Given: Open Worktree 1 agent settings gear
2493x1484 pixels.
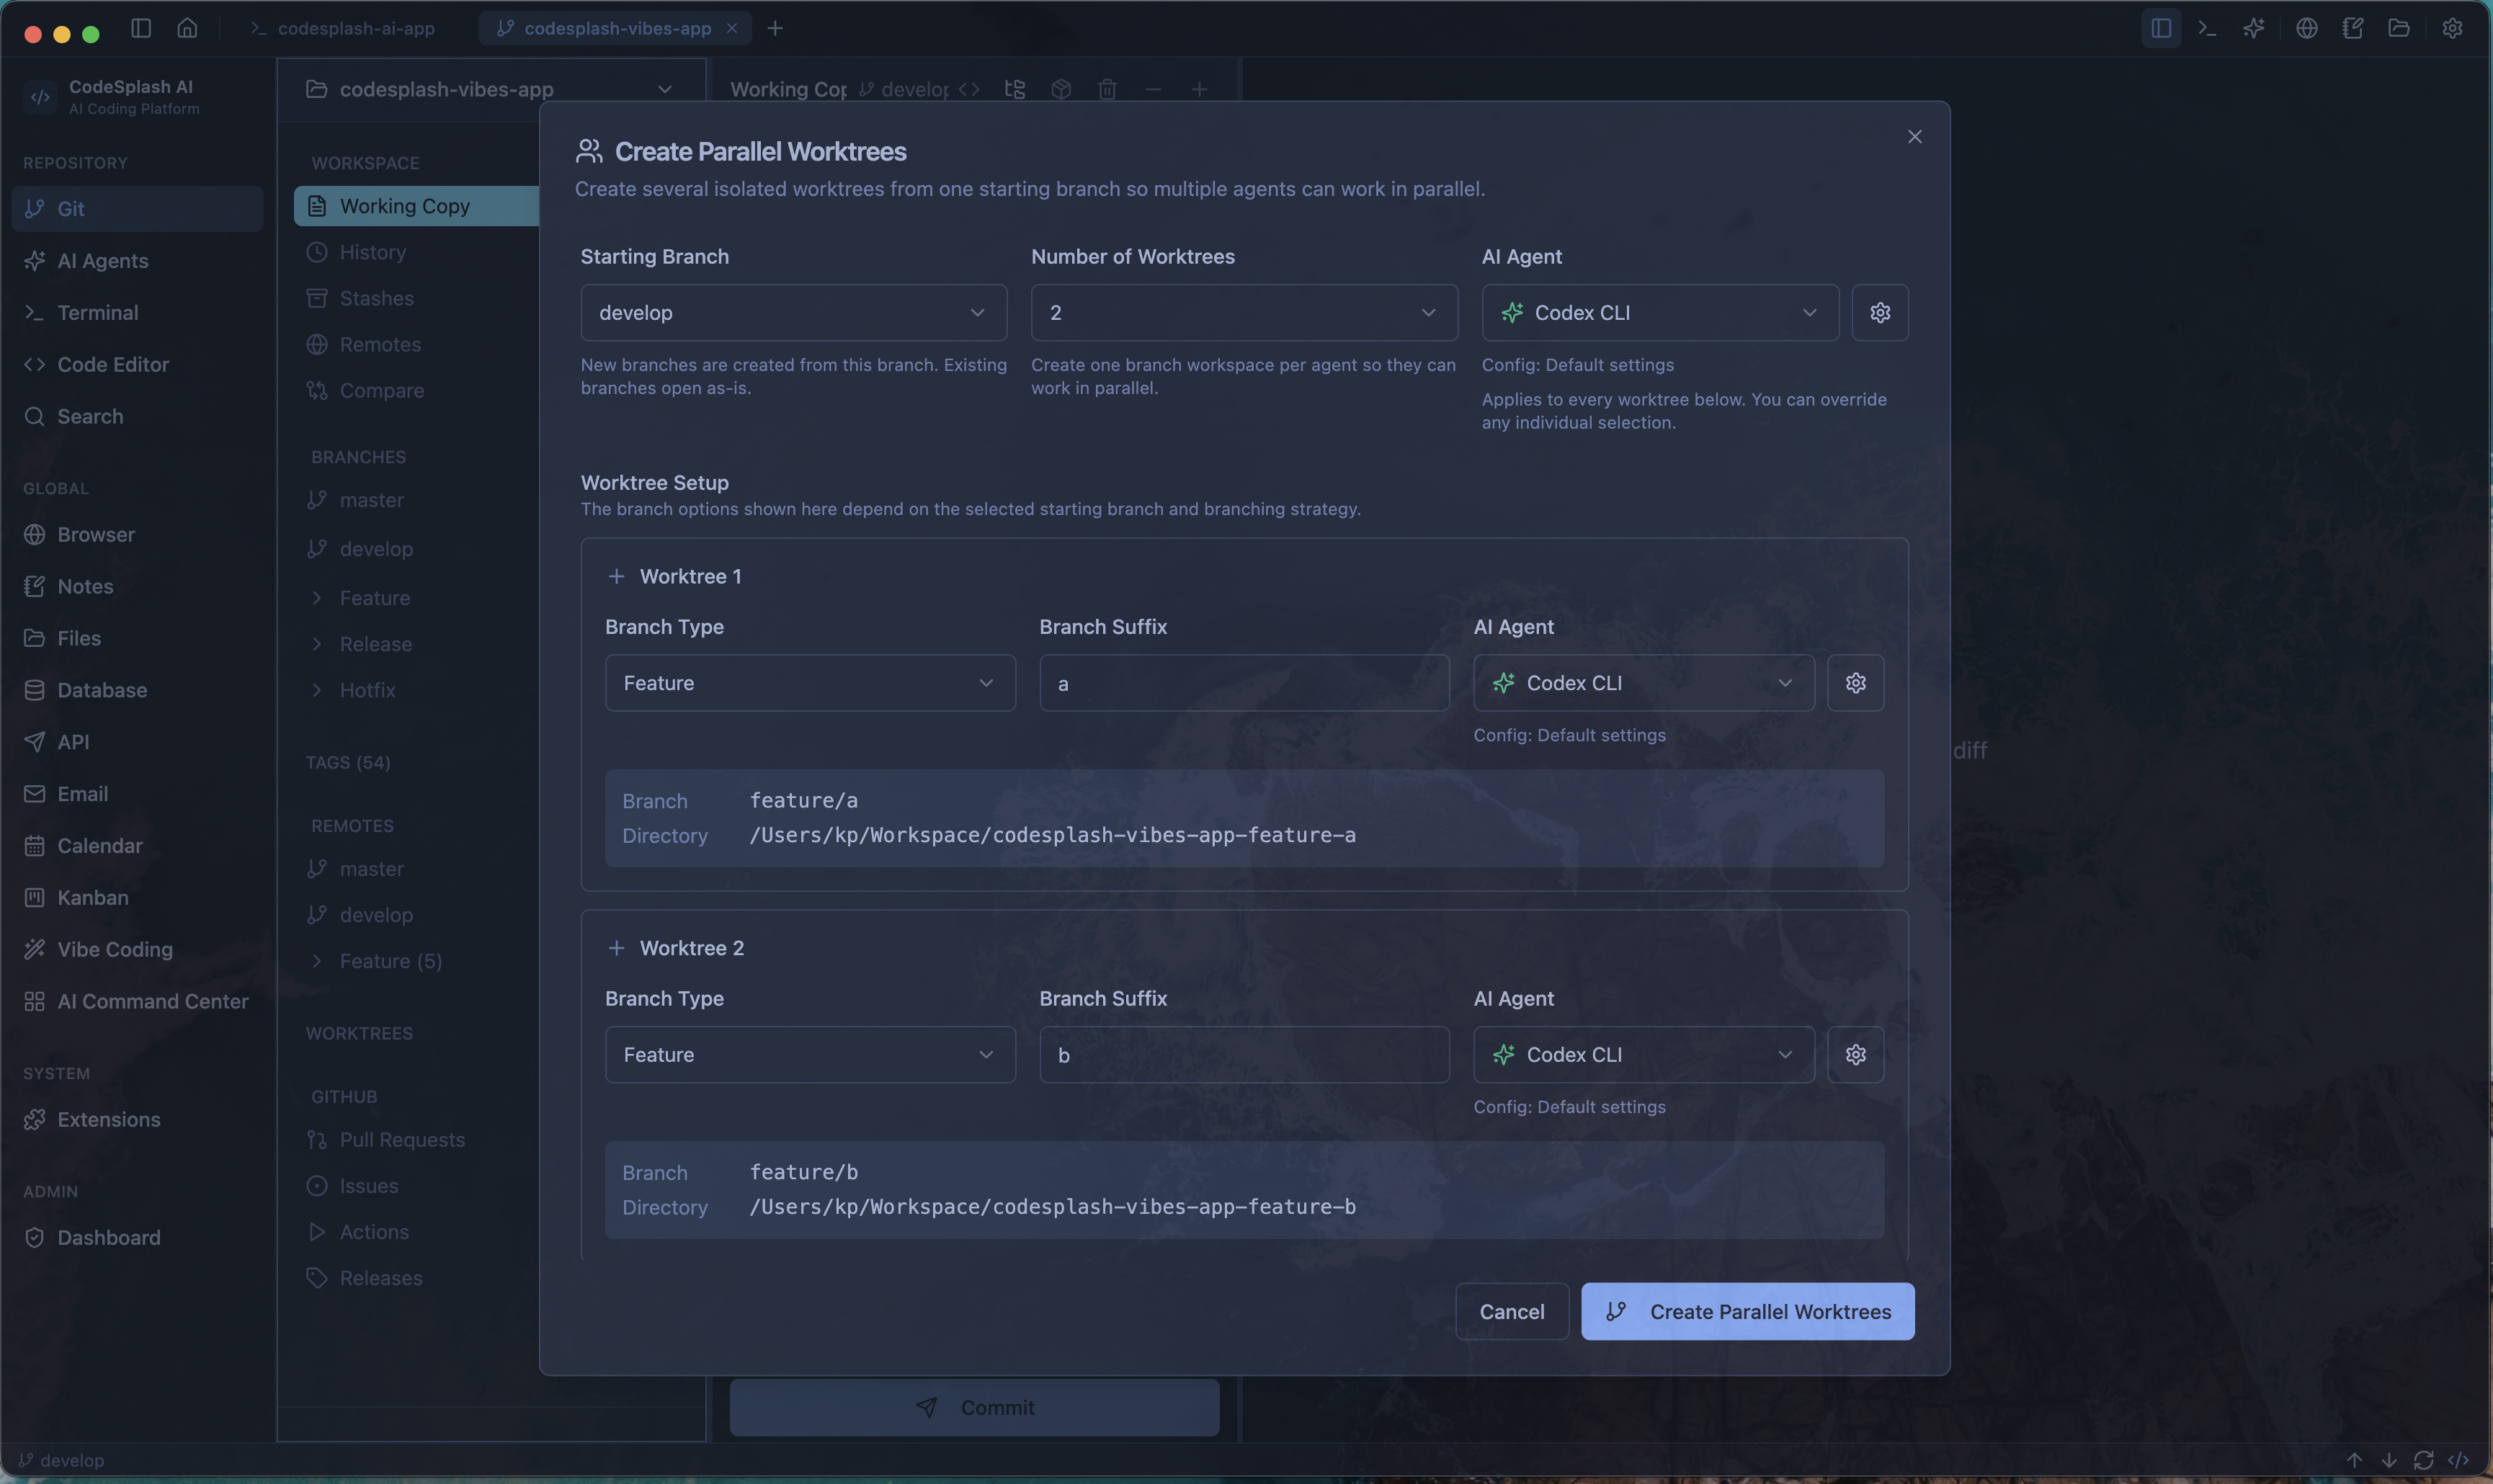Looking at the screenshot, I should pos(1855,683).
